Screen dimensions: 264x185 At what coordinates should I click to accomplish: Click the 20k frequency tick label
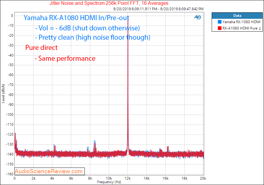point(203,178)
